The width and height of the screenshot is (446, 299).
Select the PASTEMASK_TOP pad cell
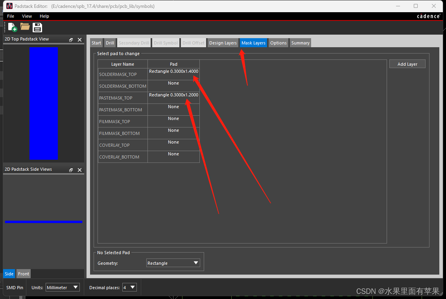173,98
